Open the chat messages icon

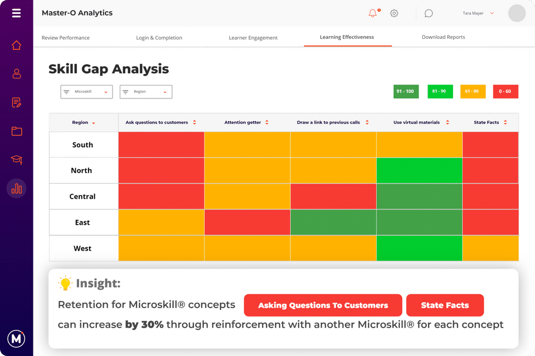coord(429,13)
